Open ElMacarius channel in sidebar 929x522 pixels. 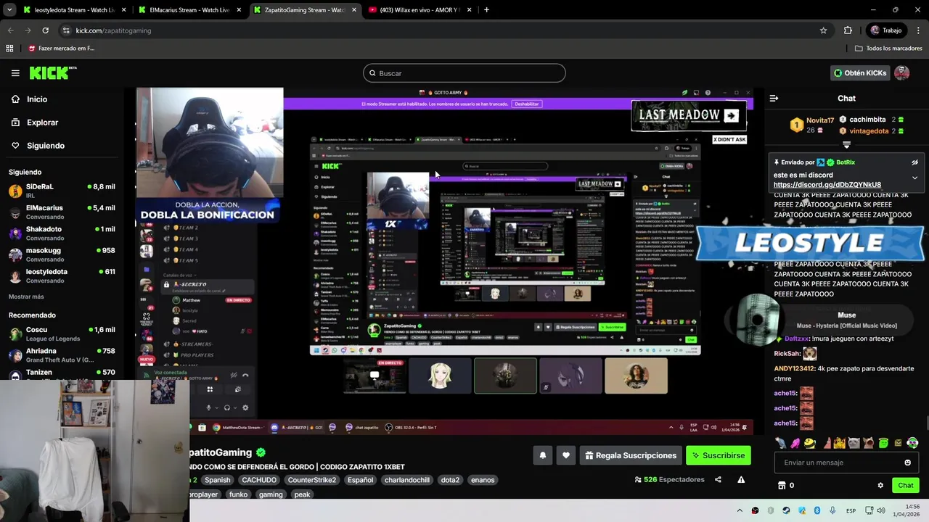pyautogui.click(x=62, y=212)
